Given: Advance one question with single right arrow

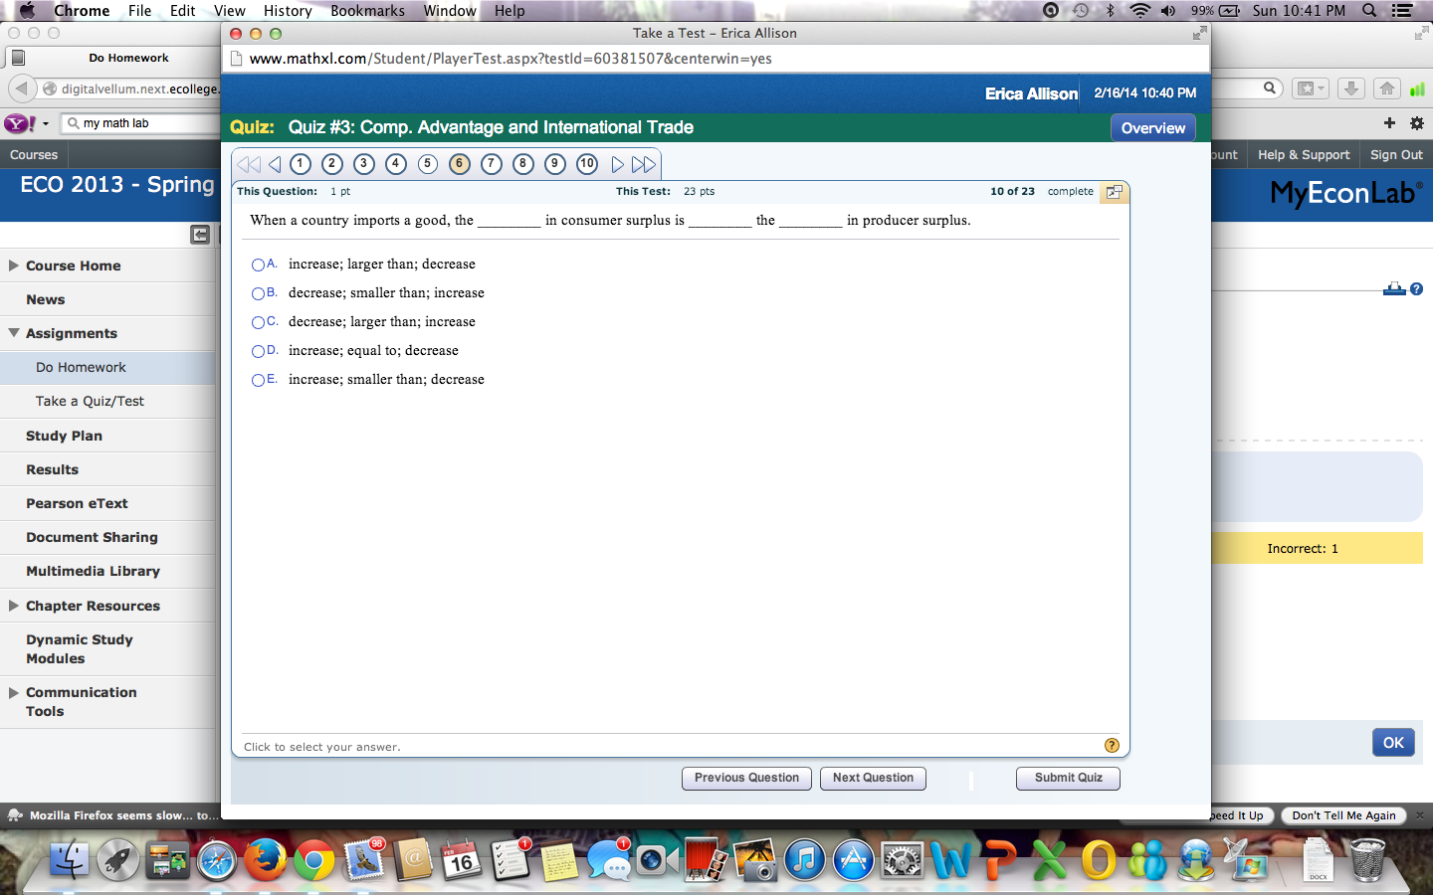Looking at the screenshot, I should pos(618,164).
